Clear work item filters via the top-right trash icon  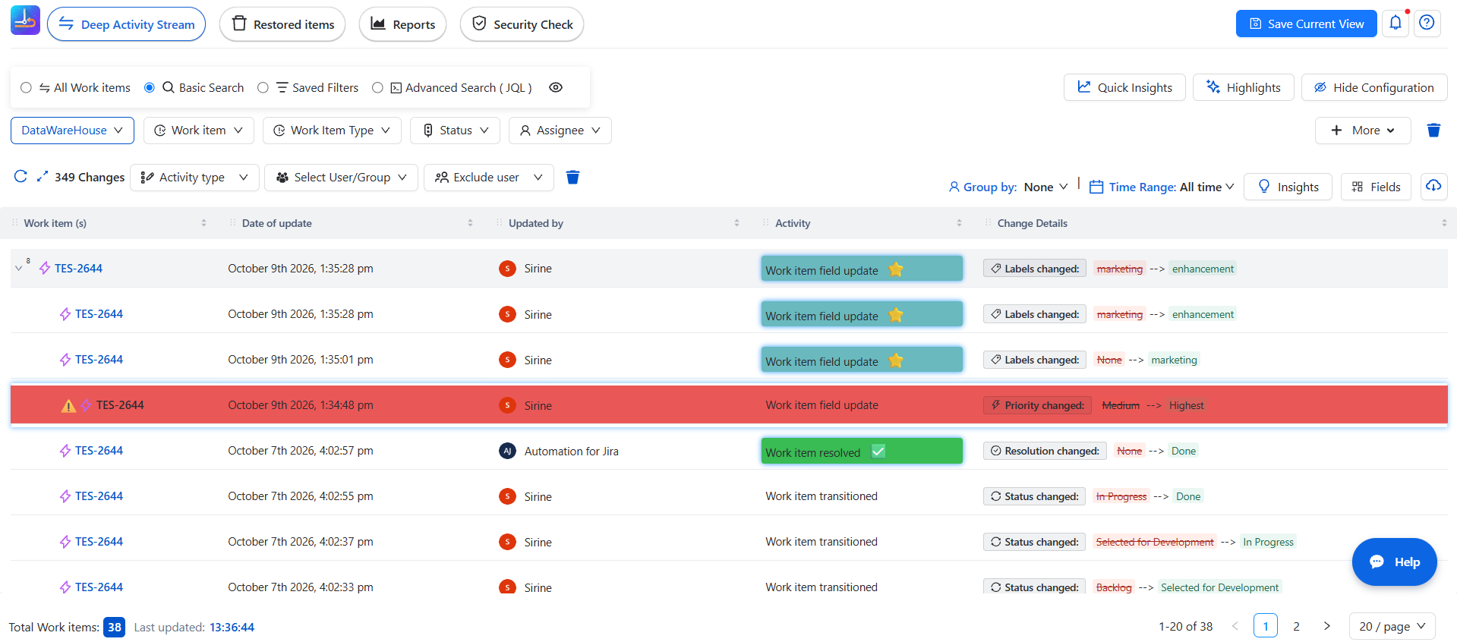click(1433, 131)
